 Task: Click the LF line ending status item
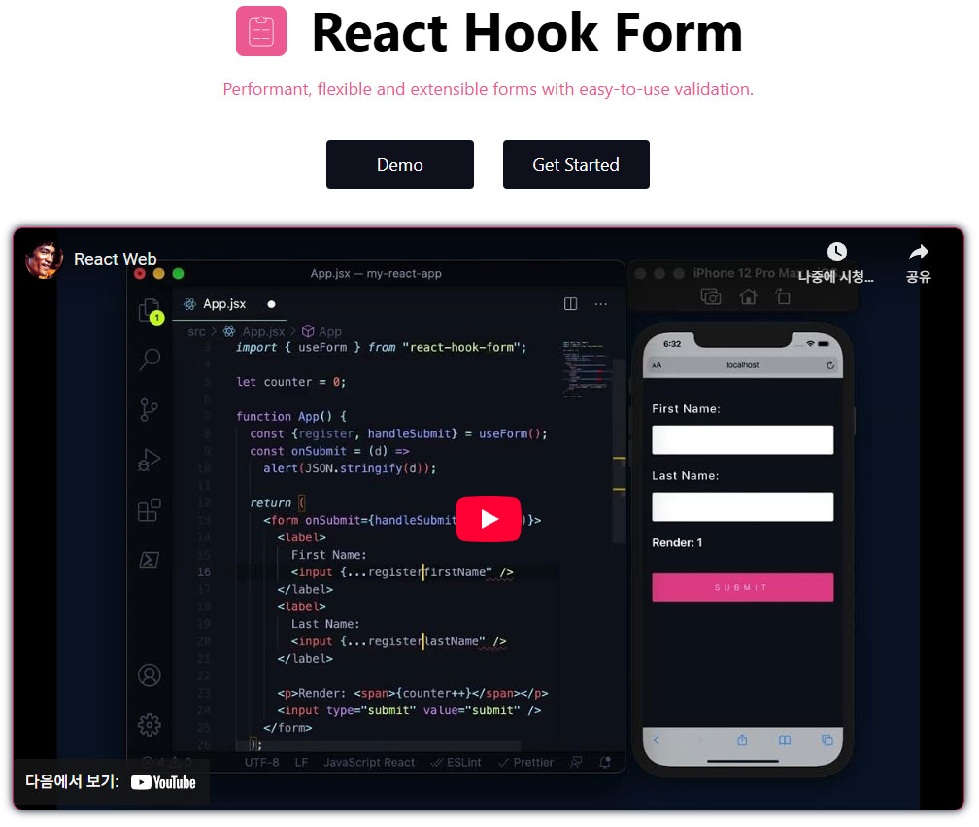pos(301,763)
